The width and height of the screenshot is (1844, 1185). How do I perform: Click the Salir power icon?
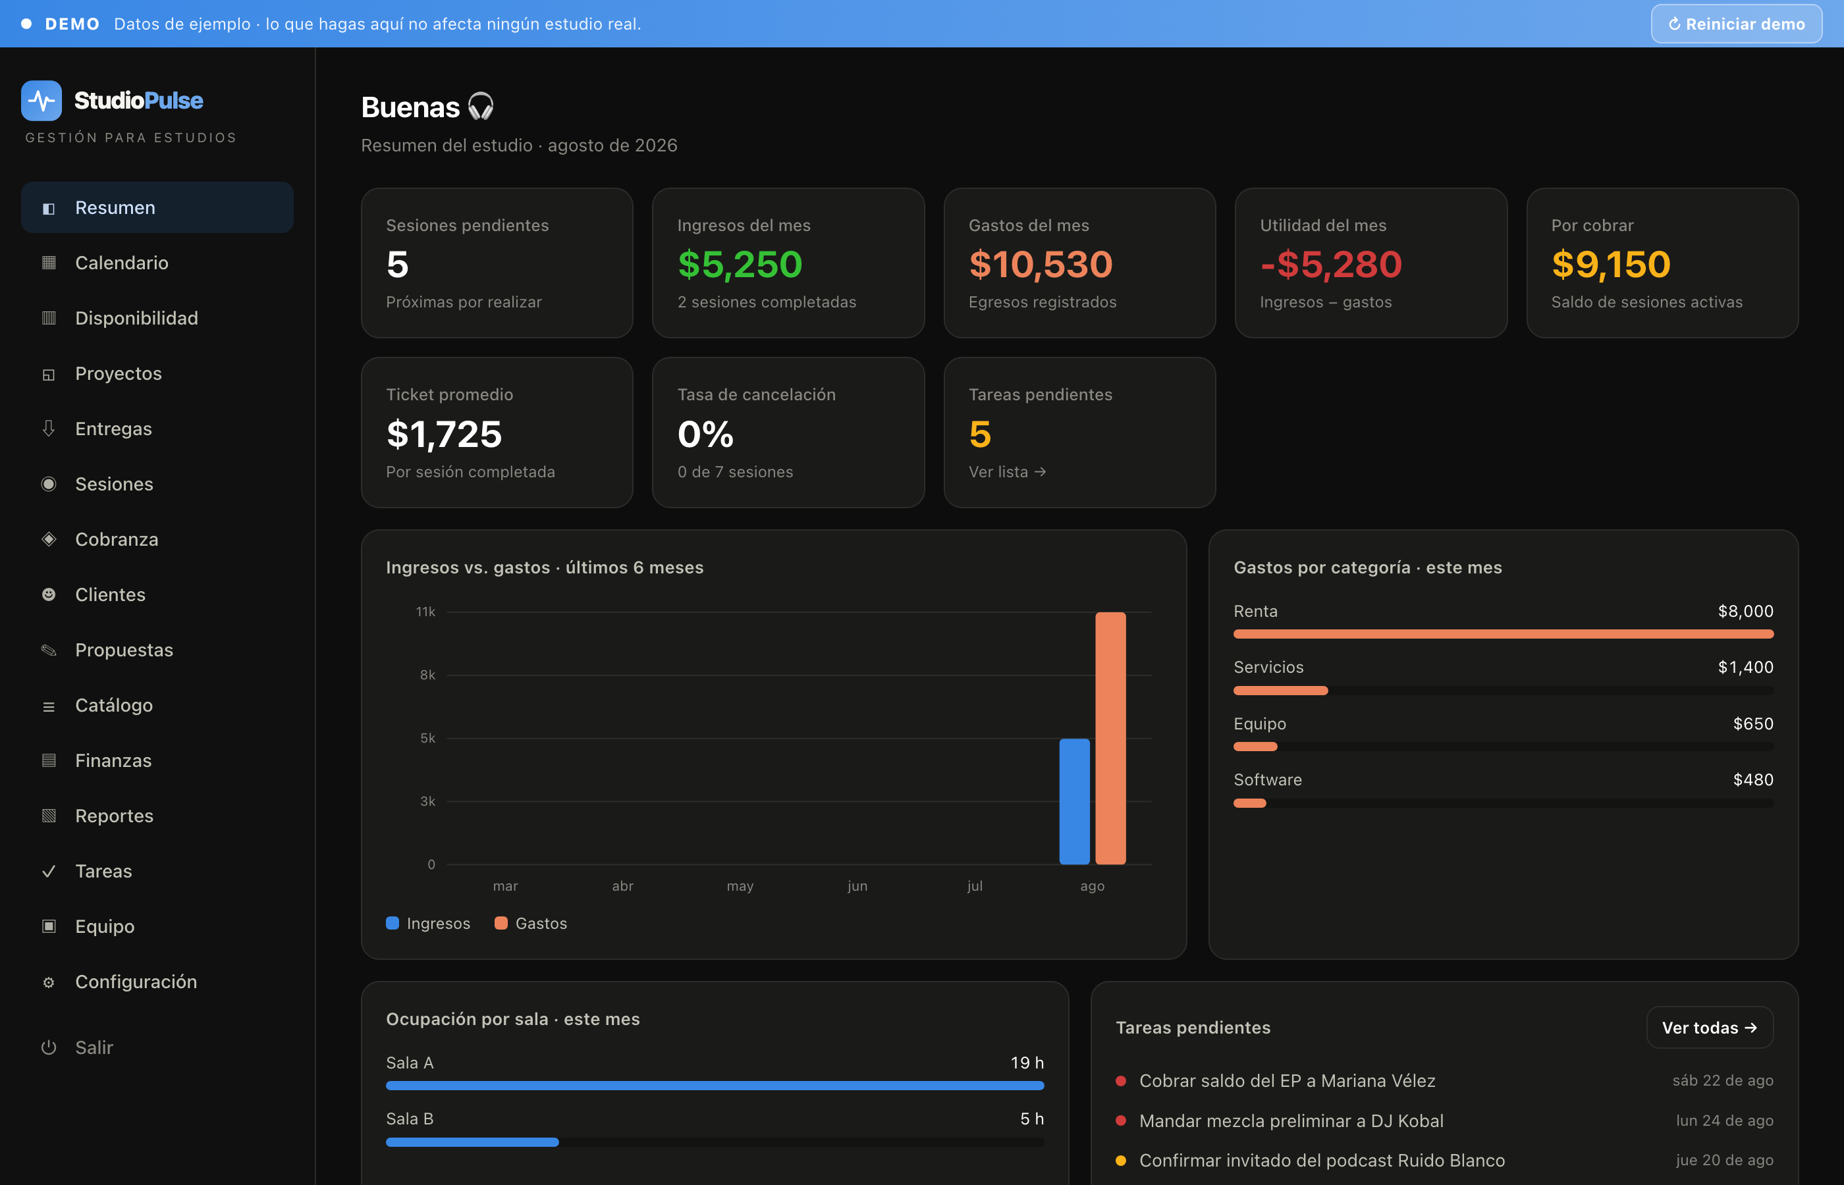pos(49,1047)
